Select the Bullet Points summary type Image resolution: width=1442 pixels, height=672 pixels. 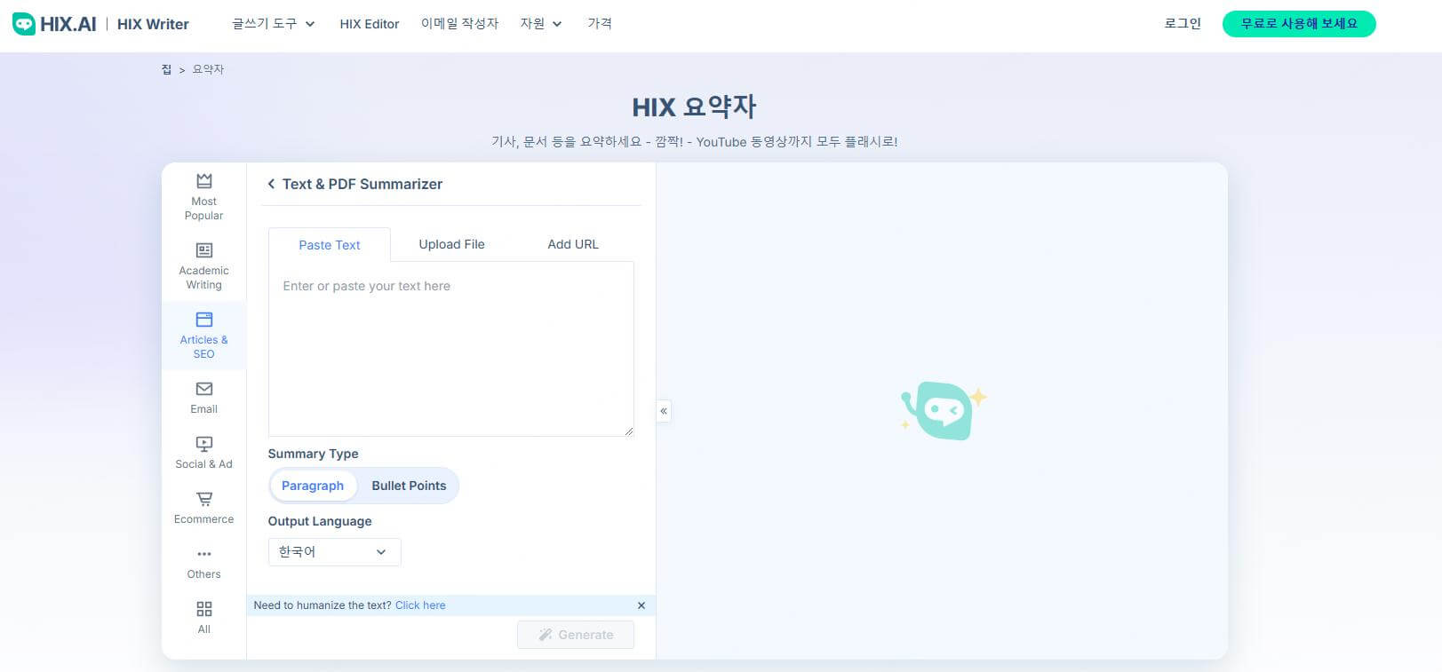point(409,486)
